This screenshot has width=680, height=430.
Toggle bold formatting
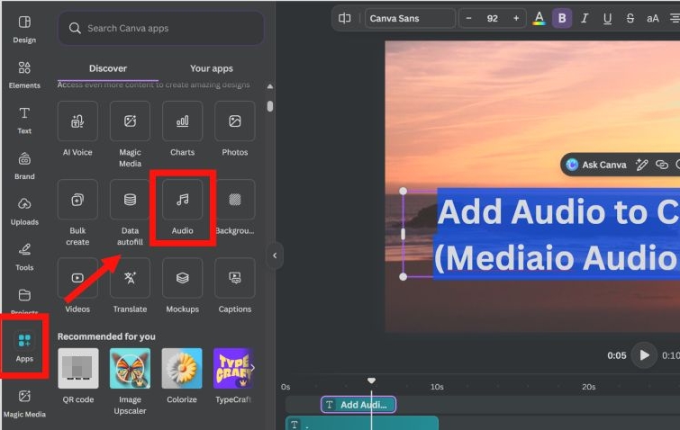pyautogui.click(x=562, y=19)
